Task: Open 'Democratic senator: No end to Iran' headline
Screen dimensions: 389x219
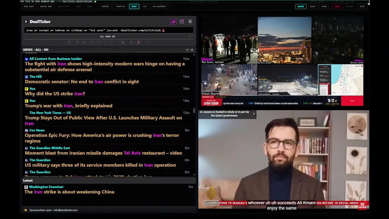Action: pyautogui.click(x=82, y=82)
